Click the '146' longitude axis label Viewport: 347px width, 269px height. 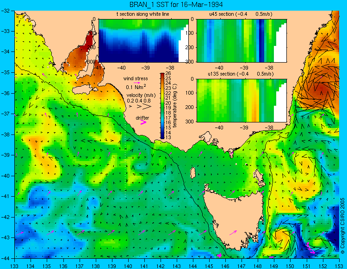[x=225, y=266]
